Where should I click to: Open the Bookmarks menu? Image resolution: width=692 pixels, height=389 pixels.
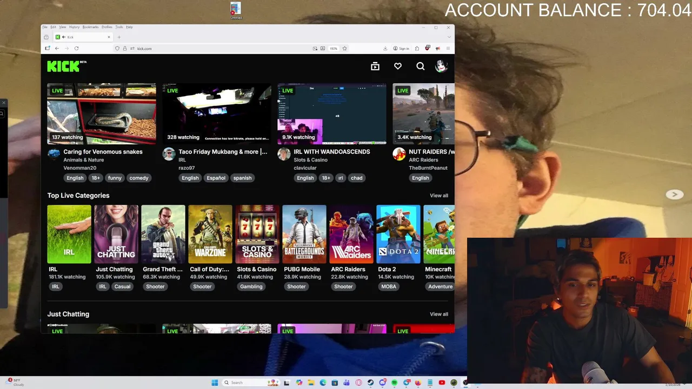[x=90, y=27]
